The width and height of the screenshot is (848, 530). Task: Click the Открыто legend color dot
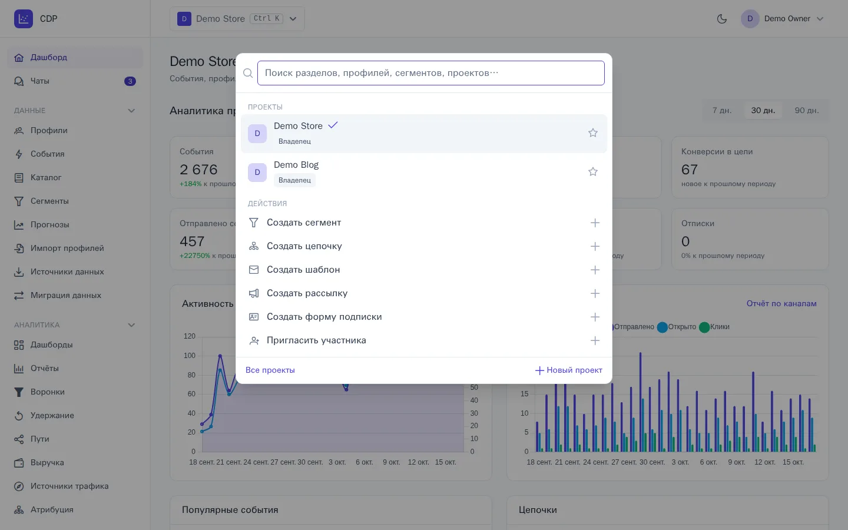pos(662,327)
